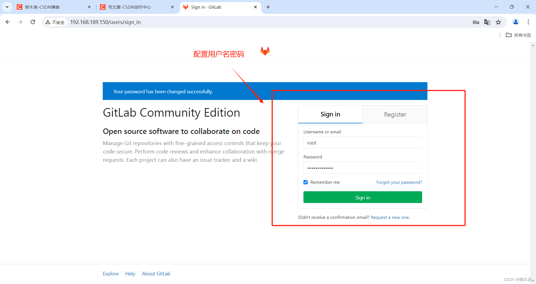Click the scrollbar up arrow
Screen dimensions: 536x284
pos(533,45)
